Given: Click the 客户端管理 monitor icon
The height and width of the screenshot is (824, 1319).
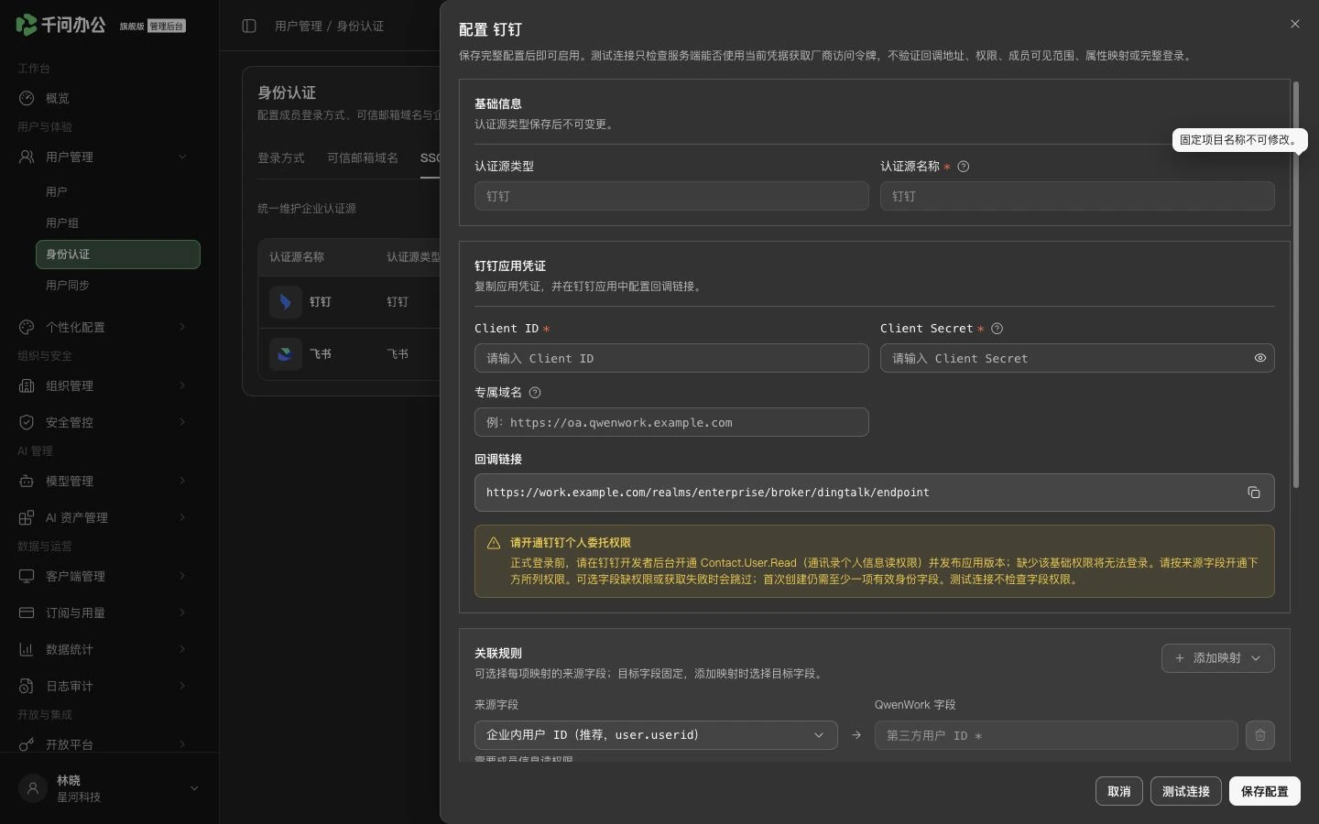Looking at the screenshot, I should click(x=27, y=576).
